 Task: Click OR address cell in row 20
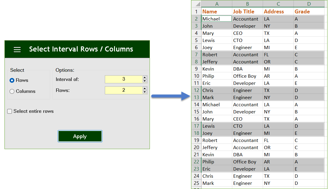tap(278, 147)
